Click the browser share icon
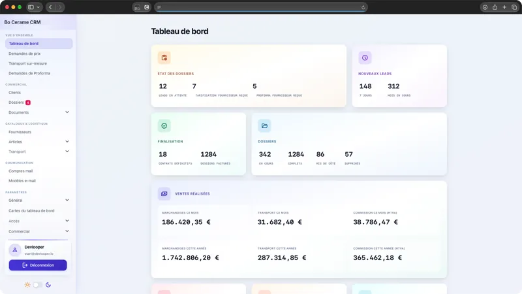The height and width of the screenshot is (294, 522). pos(495,7)
